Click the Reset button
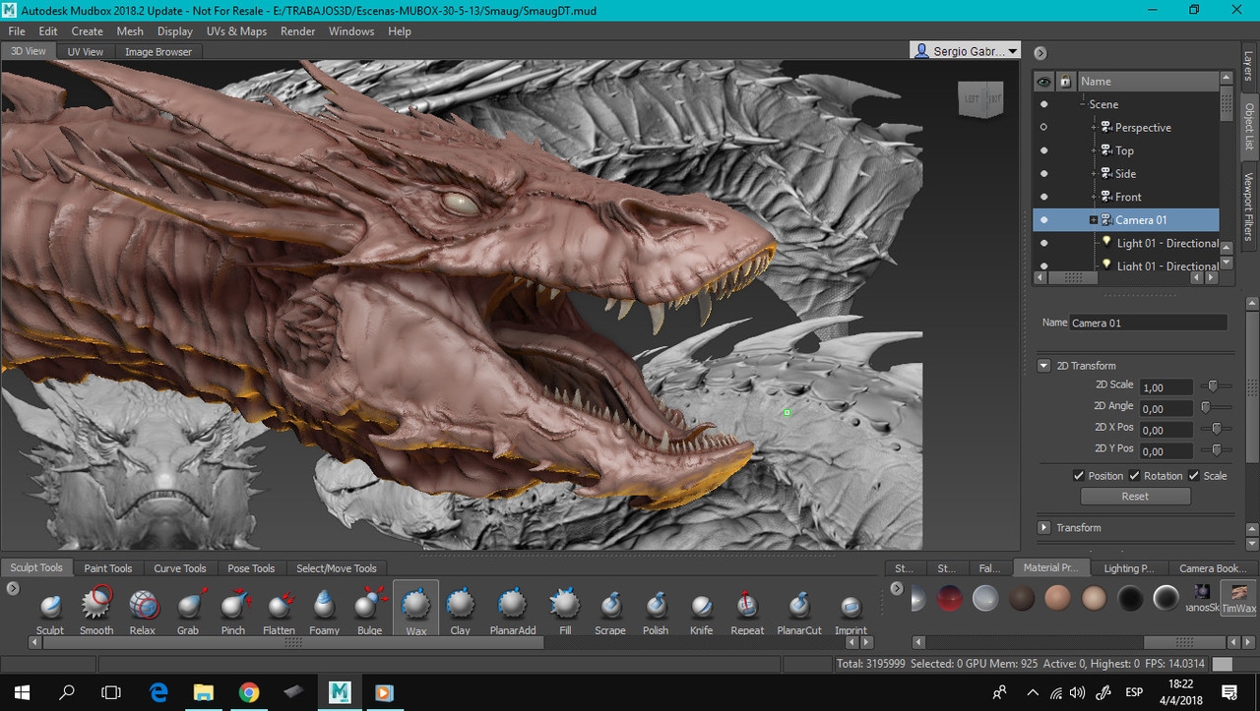This screenshot has width=1260, height=711. coord(1135,497)
